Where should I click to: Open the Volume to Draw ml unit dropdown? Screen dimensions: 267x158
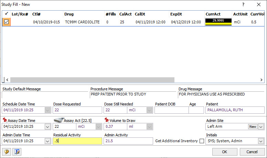(149, 126)
